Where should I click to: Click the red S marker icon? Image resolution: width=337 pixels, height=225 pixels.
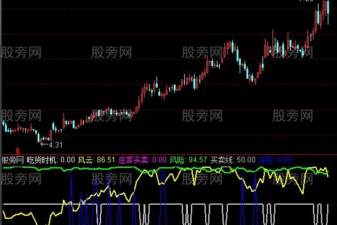click(18, 151)
